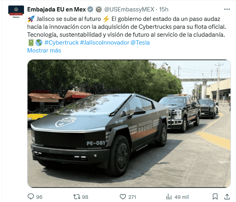Screen dimensions: 236x202
Task: Open view analytics bar chart icon
Action: [169, 197]
